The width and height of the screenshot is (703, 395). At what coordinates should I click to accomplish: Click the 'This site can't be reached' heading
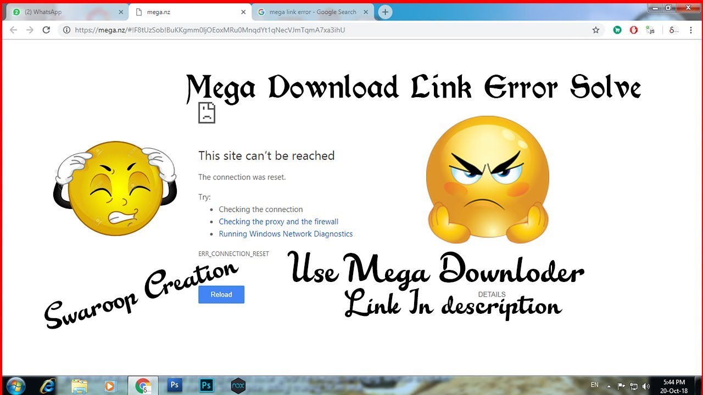[266, 156]
